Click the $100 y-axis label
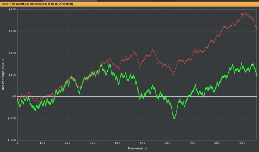 (x=12, y=75)
